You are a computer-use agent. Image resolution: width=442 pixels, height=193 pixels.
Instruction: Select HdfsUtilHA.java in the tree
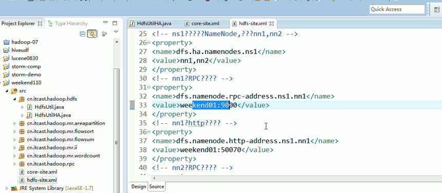(x=53, y=115)
